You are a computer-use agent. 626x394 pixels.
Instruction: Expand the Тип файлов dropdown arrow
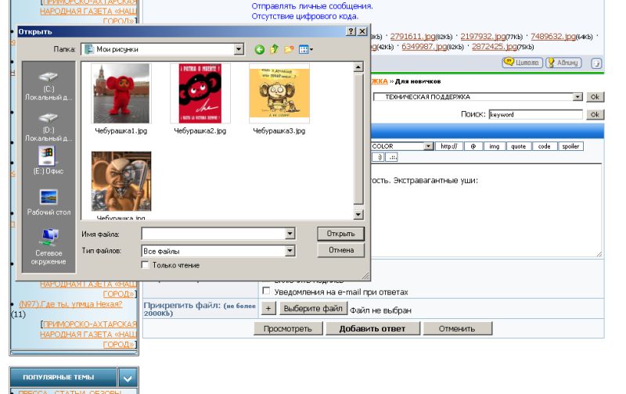tap(290, 251)
